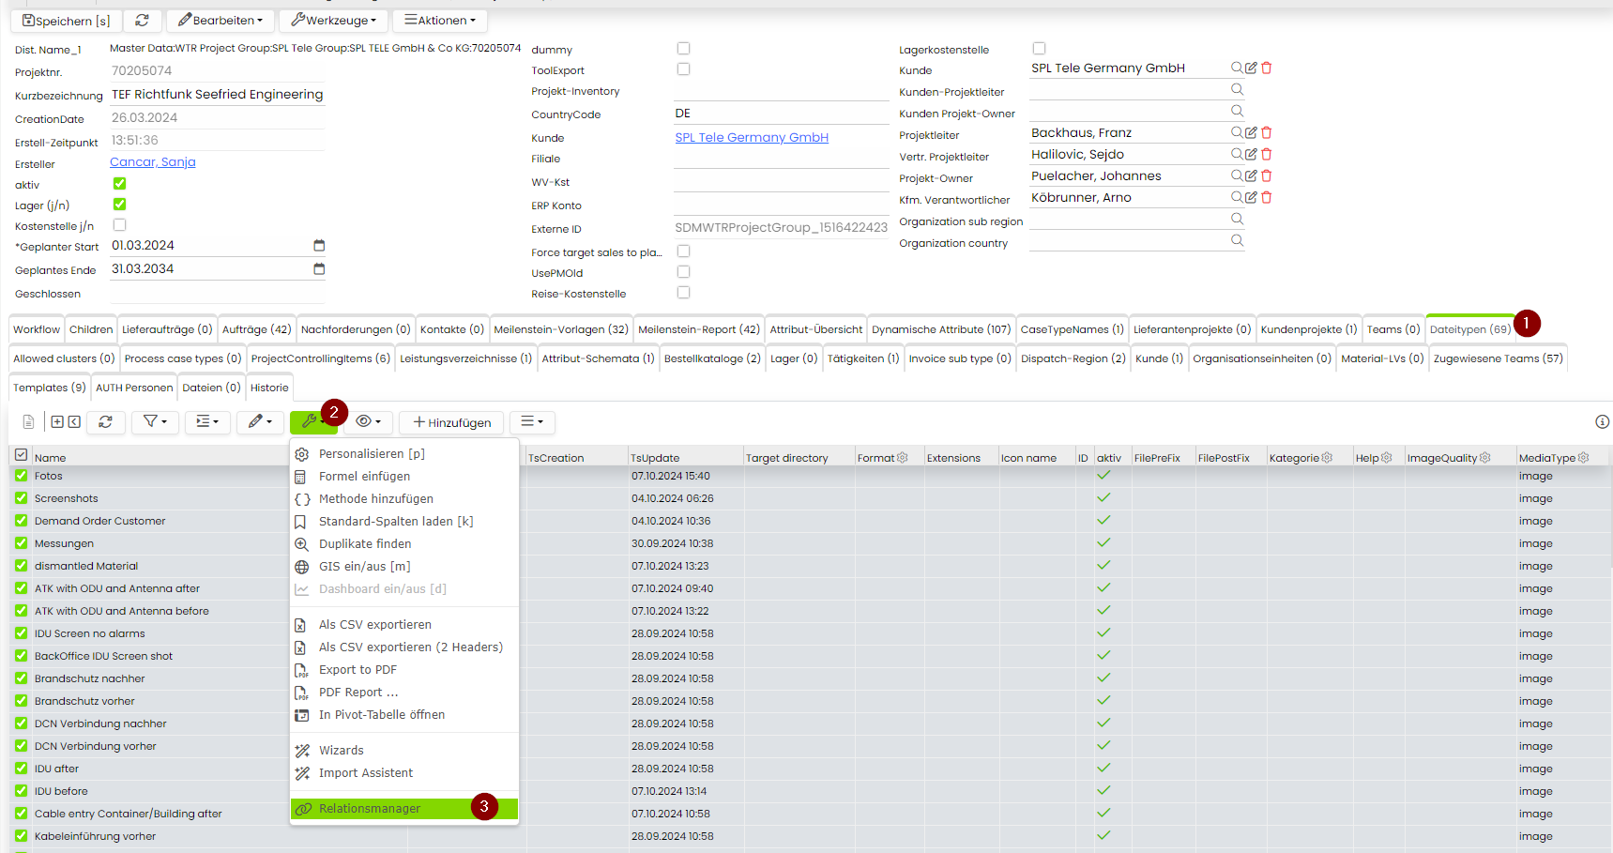Open the calendar picker for Geplantes Ende
The height and width of the screenshot is (853, 1613).
pos(319,268)
